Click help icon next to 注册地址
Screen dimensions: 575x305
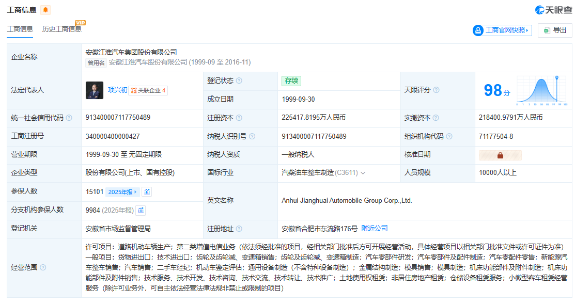[x=239, y=229]
